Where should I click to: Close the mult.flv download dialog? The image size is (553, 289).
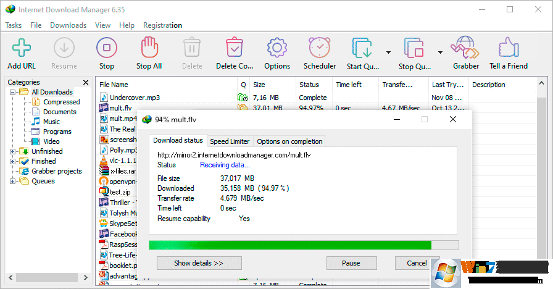[453, 119]
